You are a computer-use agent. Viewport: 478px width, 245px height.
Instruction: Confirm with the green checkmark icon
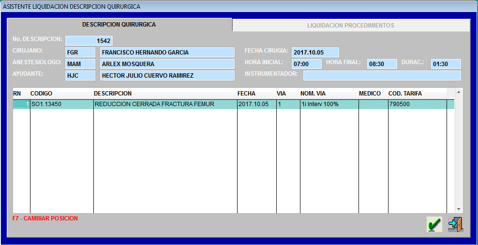click(434, 224)
